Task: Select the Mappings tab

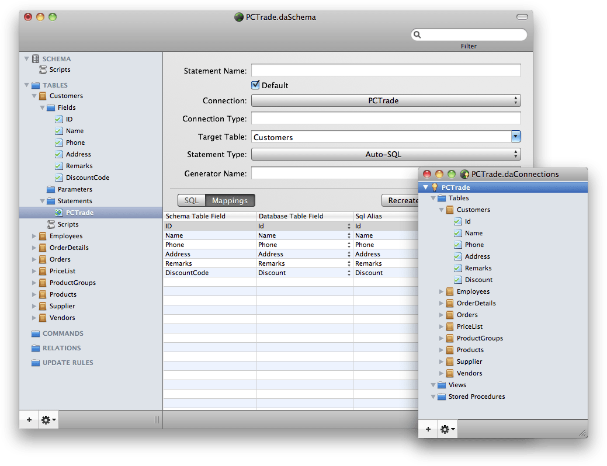Action: click(230, 200)
